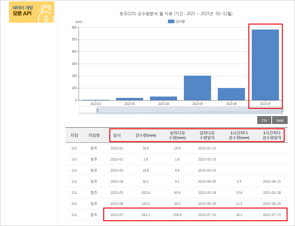Click the 일최다강수량일자 column header

[208, 135]
